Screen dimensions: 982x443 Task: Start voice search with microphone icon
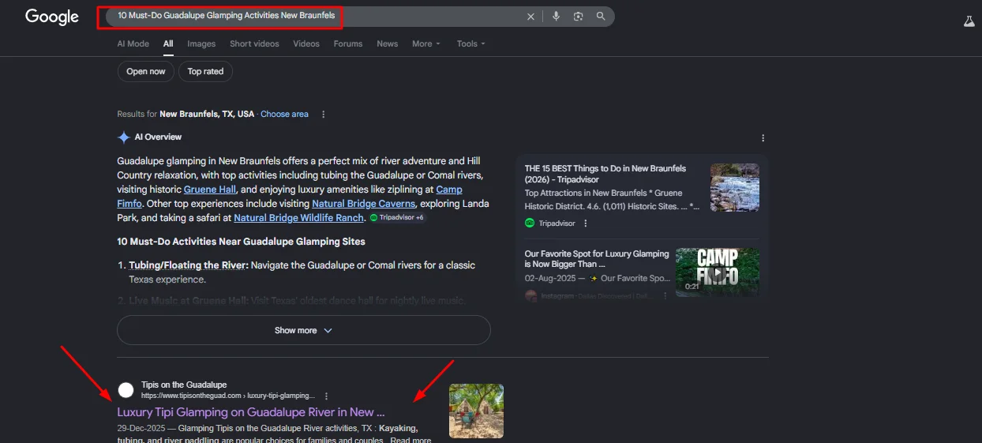click(x=556, y=17)
